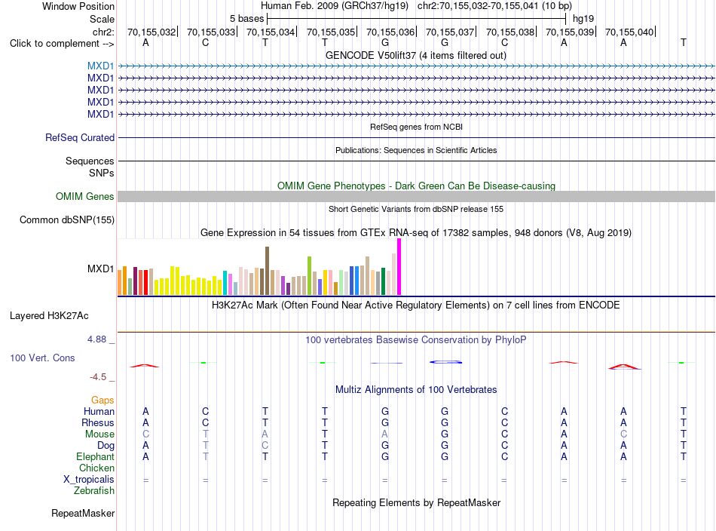Open 'Short Genetic Variants from dbSNP' title

pyautogui.click(x=416, y=209)
